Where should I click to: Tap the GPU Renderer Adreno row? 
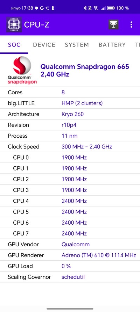[x=70, y=255]
